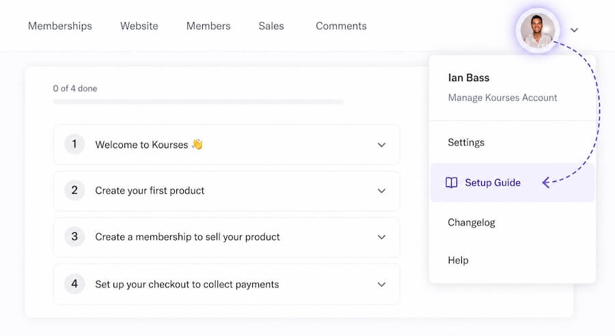This screenshot has height=336, width=615.
Task: Click the setup progress bar
Action: (198, 102)
